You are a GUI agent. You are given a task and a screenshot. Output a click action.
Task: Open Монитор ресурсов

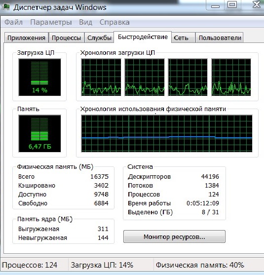point(174,236)
